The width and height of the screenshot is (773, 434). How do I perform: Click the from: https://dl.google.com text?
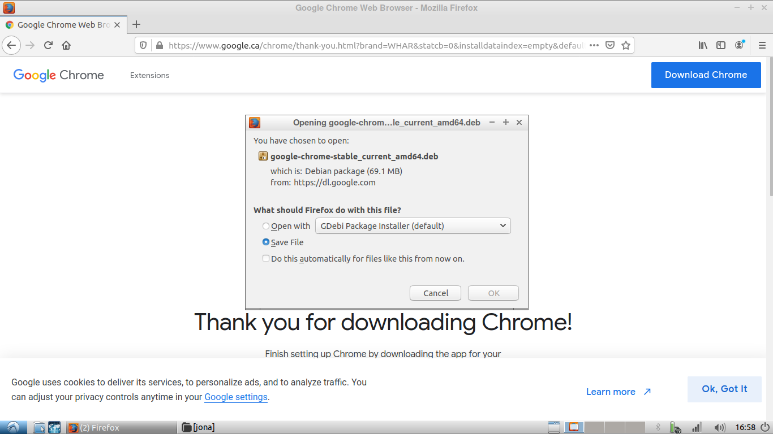coord(323,183)
